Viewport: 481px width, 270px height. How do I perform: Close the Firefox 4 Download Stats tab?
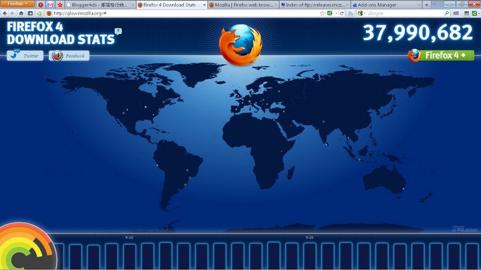click(204, 5)
